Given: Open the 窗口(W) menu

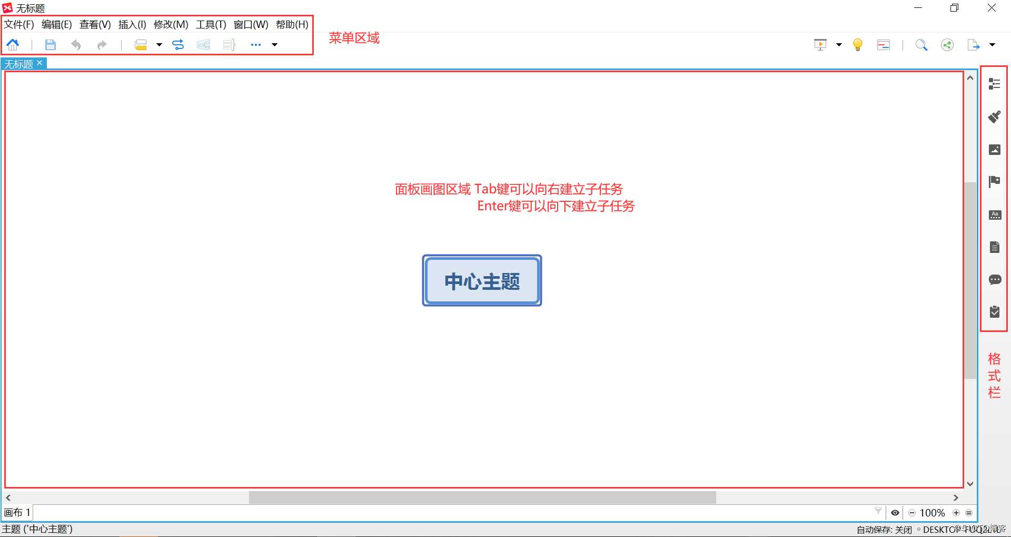Looking at the screenshot, I should pos(251,24).
